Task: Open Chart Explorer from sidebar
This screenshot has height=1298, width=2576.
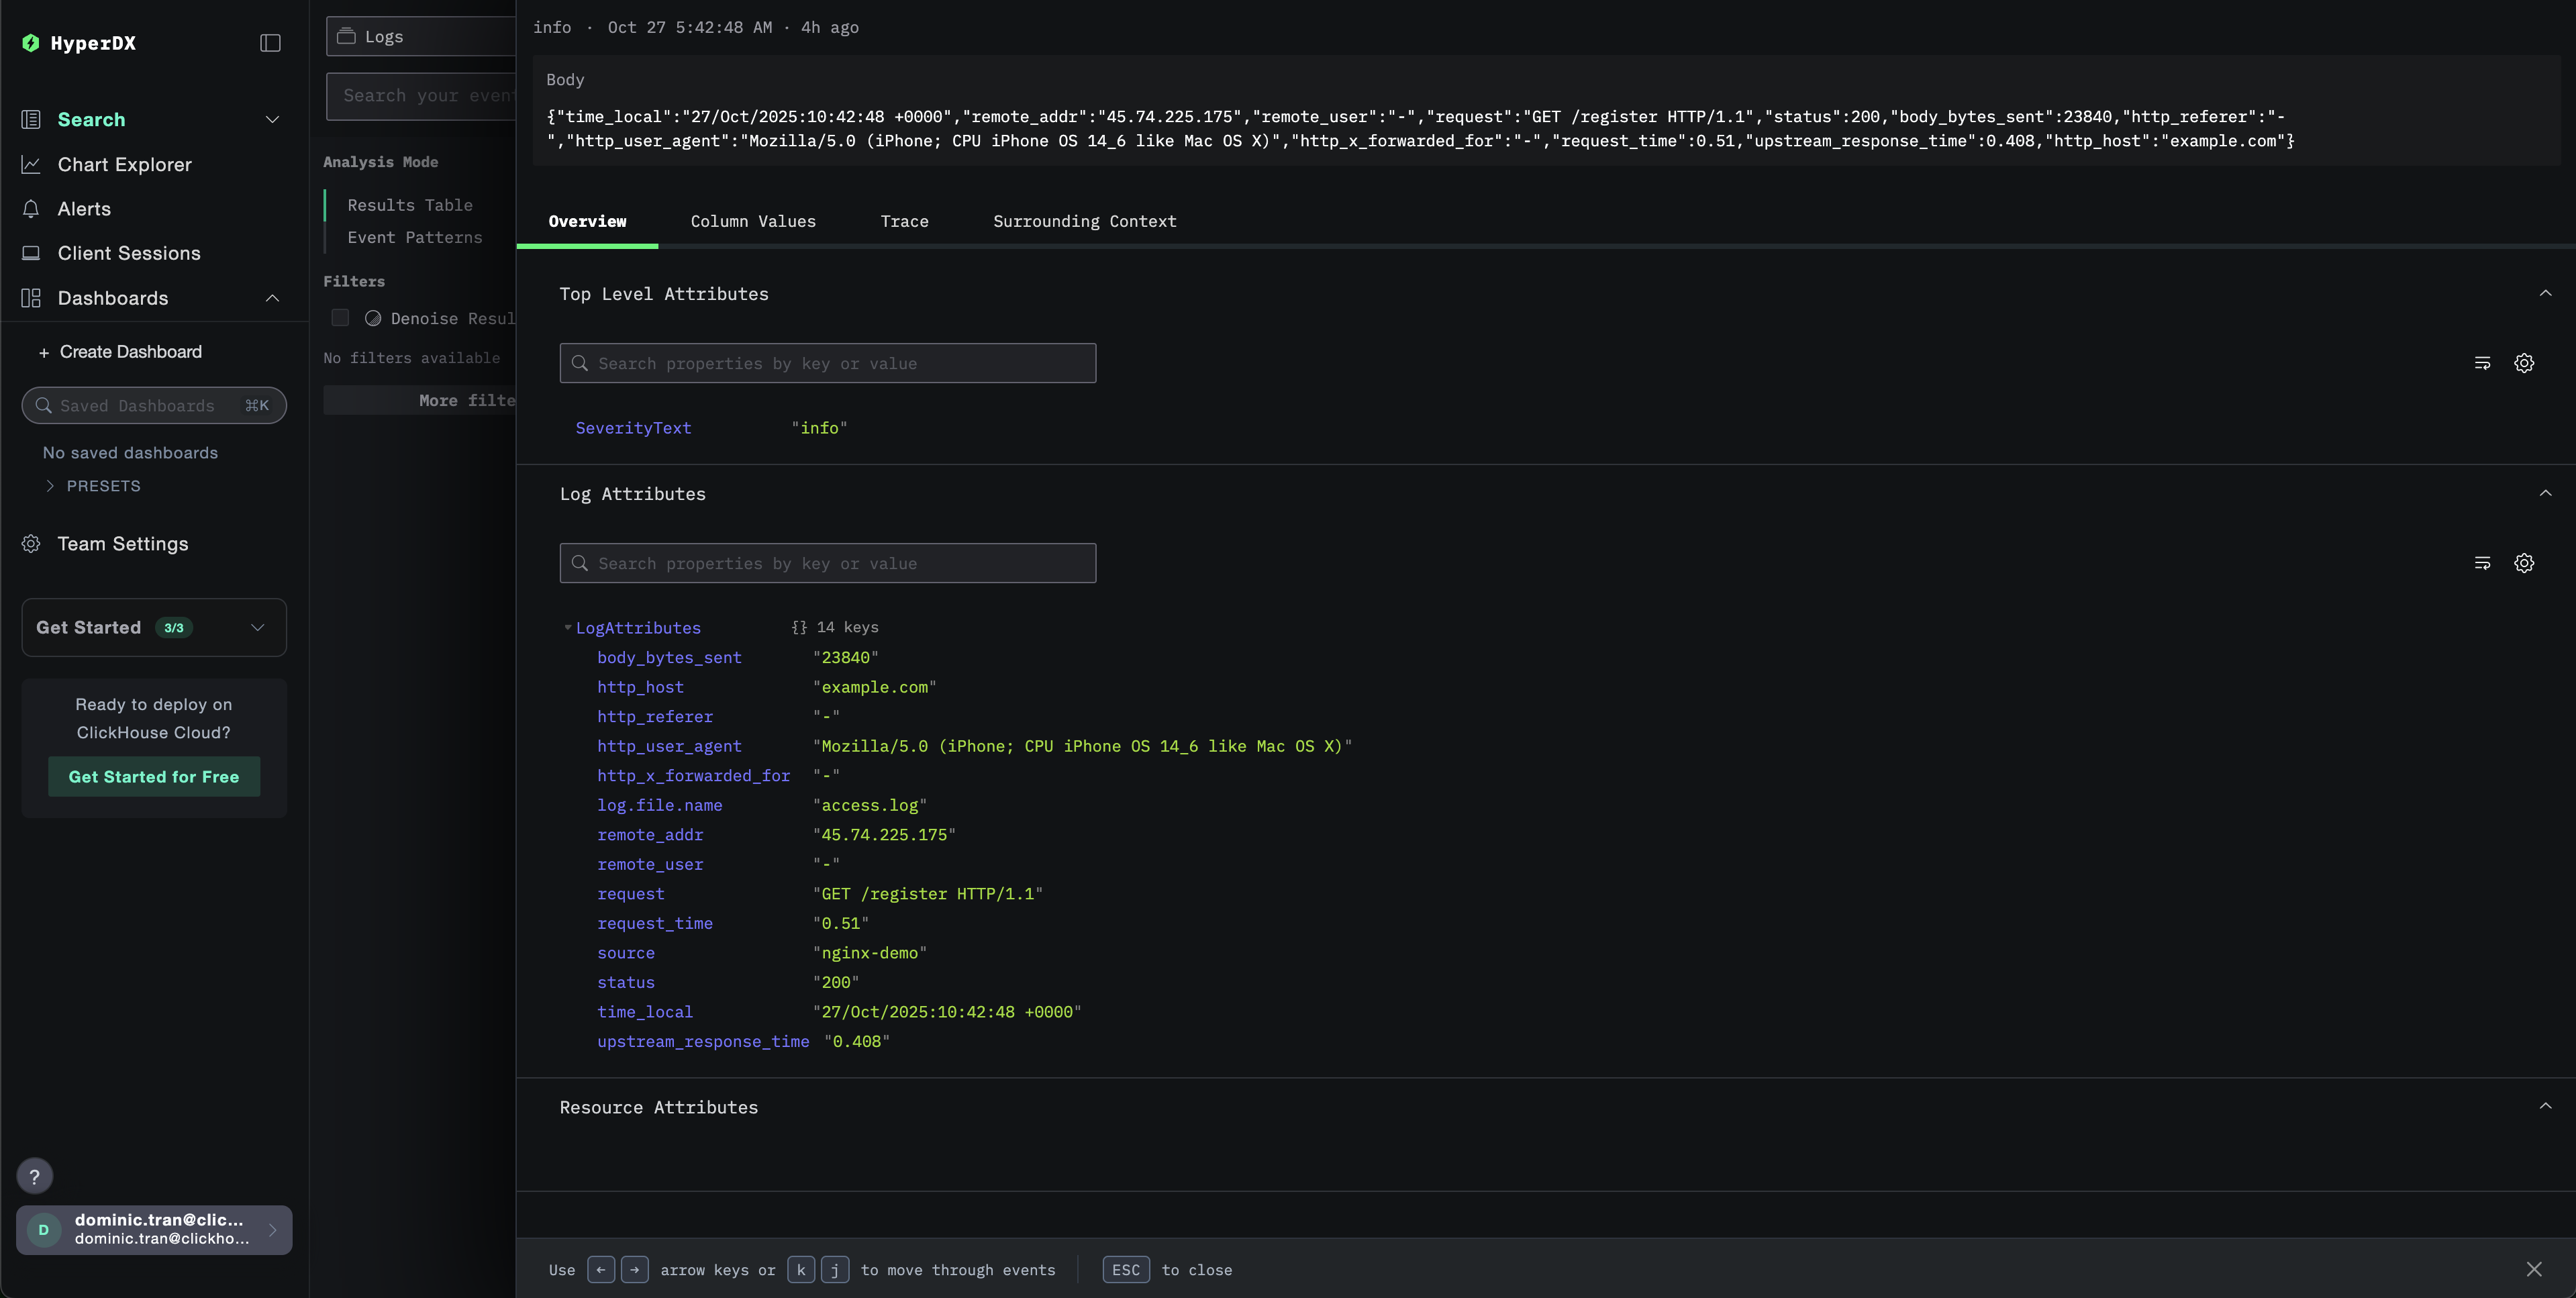Action: 124,165
